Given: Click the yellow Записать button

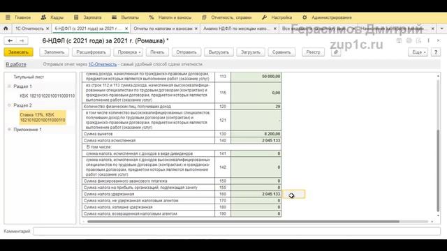Looking at the screenshot, I should (19, 52).
